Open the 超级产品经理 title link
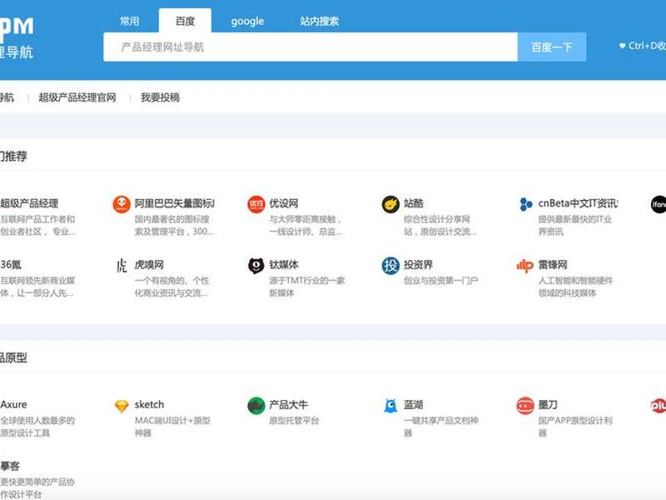666x500 pixels. pos(29,203)
